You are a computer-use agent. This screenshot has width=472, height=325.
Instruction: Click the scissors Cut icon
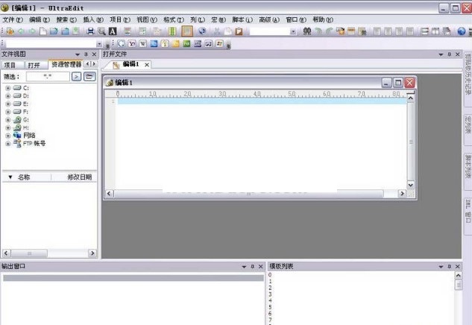coord(217,31)
